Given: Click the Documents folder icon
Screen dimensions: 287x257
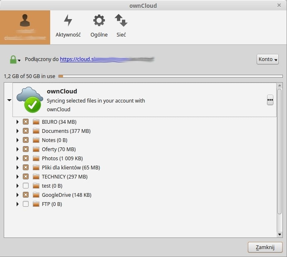Looking at the screenshot, I should click(x=36, y=131).
